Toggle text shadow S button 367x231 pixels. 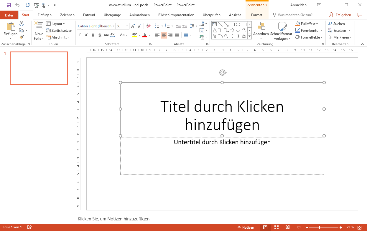click(100, 35)
